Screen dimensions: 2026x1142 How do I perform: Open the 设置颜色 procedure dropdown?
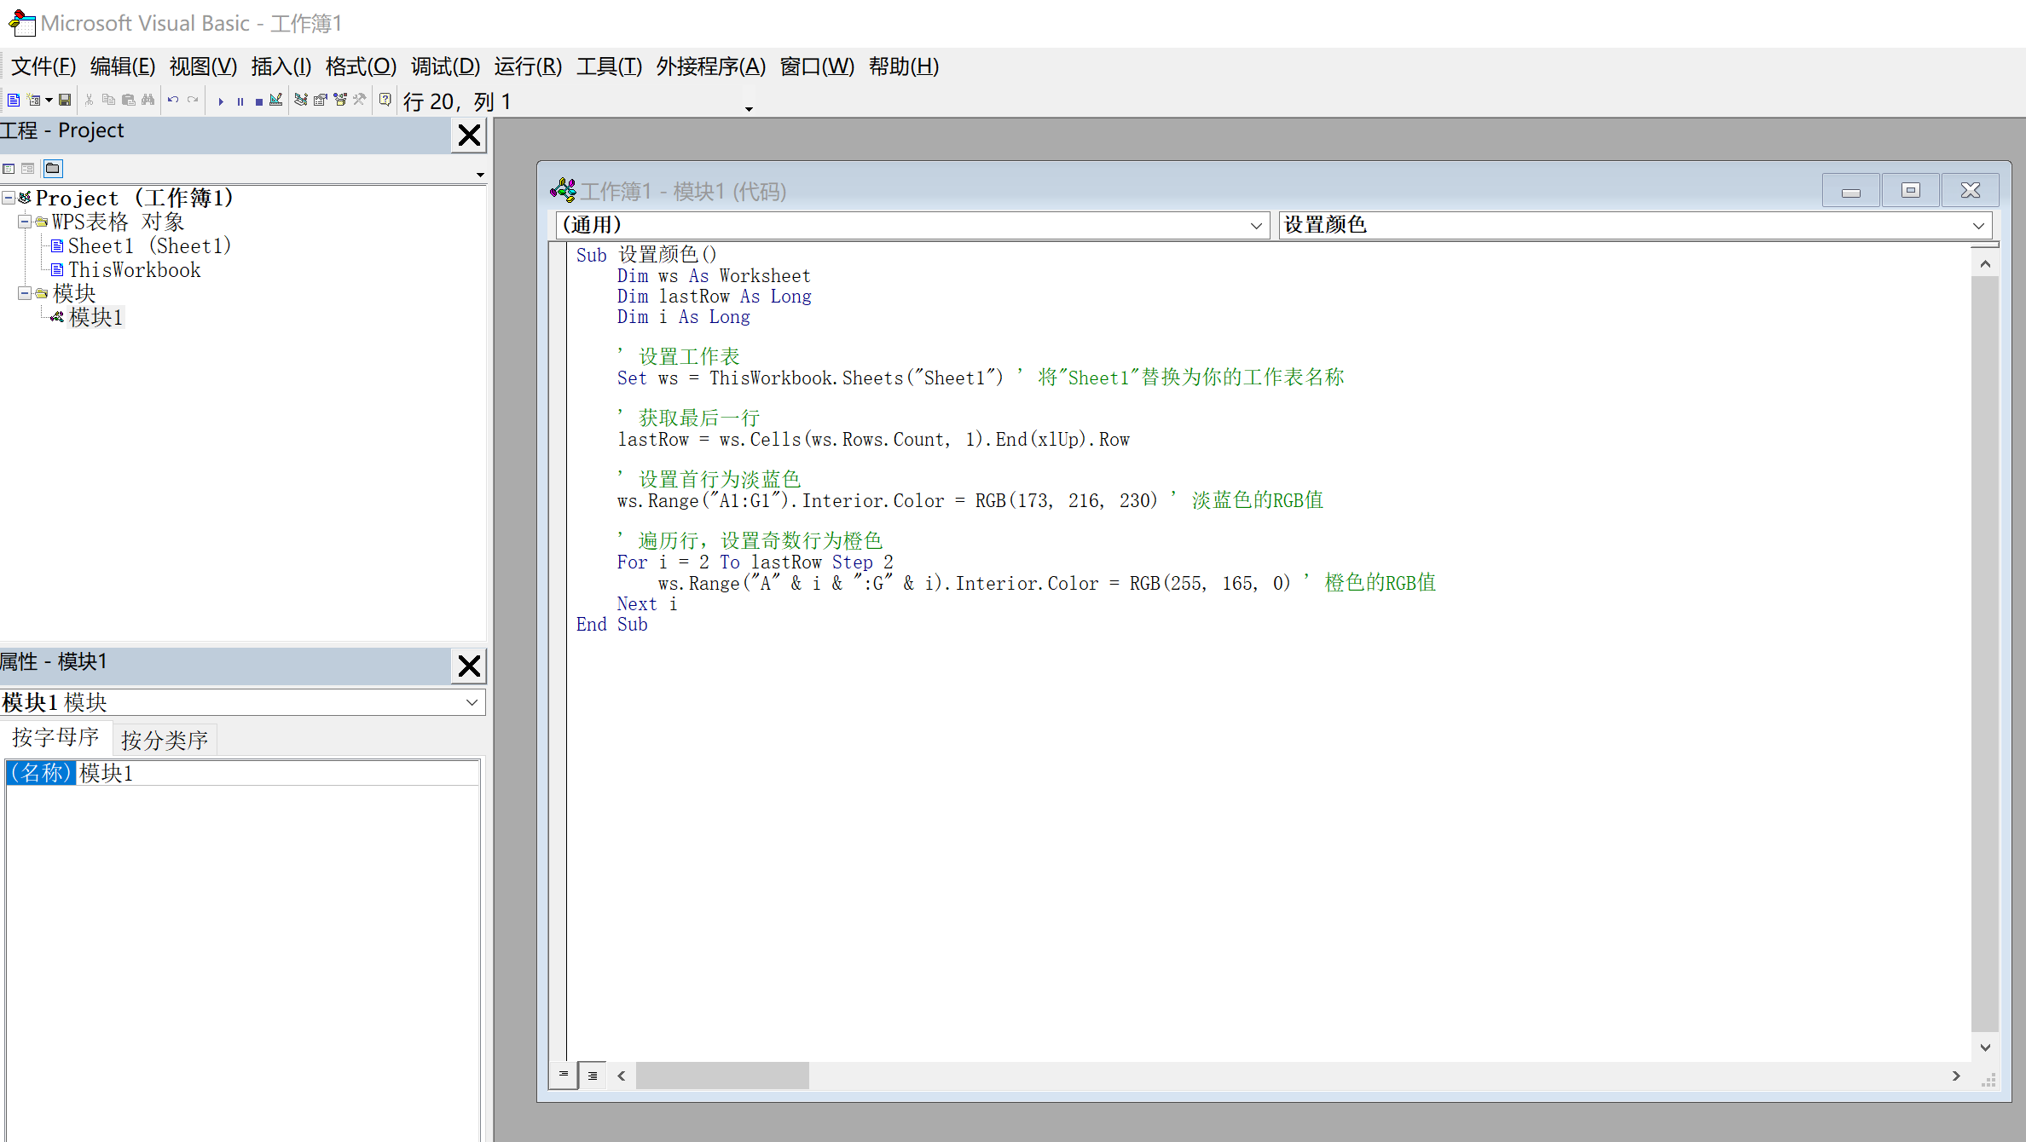click(1978, 225)
